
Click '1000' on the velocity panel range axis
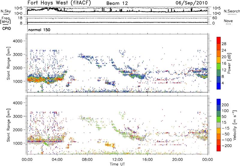point(17,143)
